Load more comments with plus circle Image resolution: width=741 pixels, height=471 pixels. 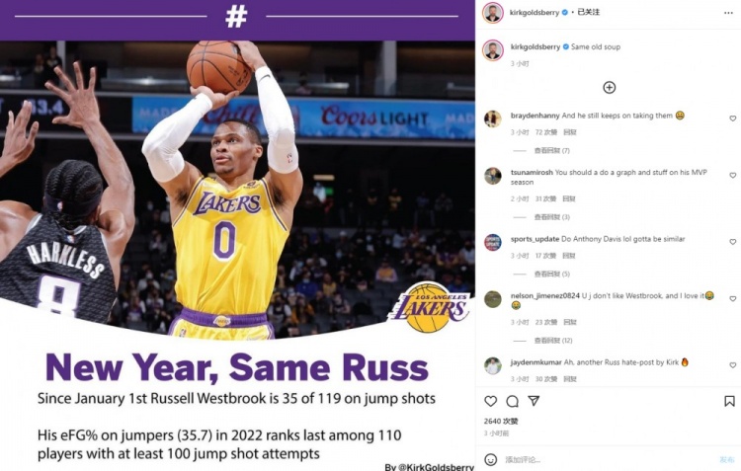pyautogui.click(x=610, y=88)
